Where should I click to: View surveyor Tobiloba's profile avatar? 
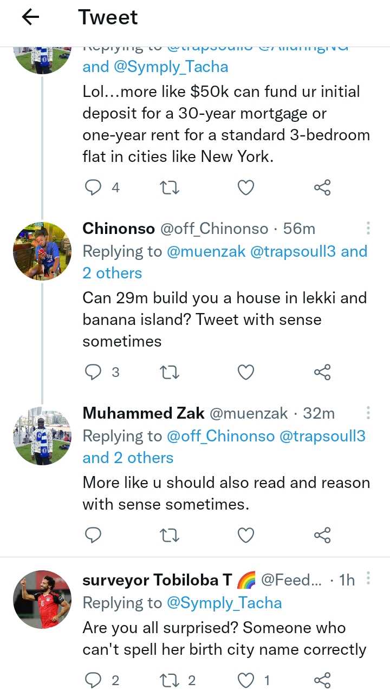click(x=42, y=598)
